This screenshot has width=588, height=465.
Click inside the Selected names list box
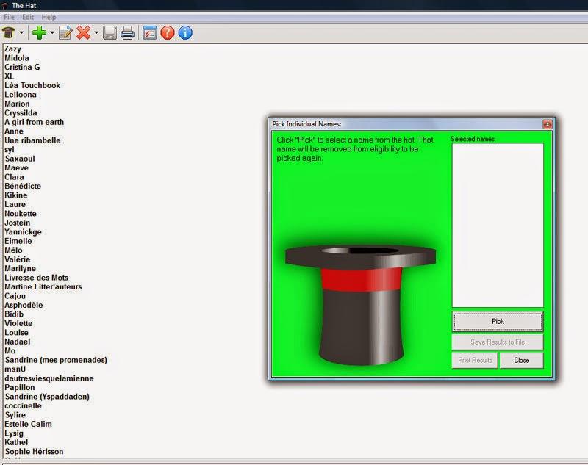[x=498, y=224]
